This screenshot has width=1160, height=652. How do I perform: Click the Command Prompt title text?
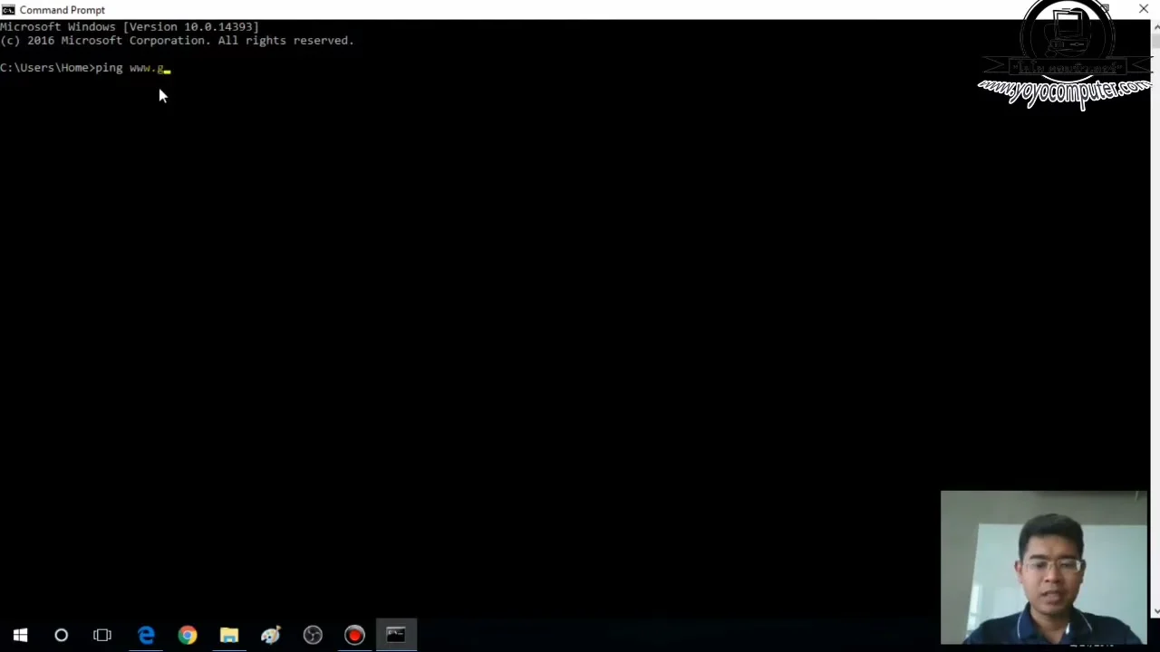coord(63,10)
